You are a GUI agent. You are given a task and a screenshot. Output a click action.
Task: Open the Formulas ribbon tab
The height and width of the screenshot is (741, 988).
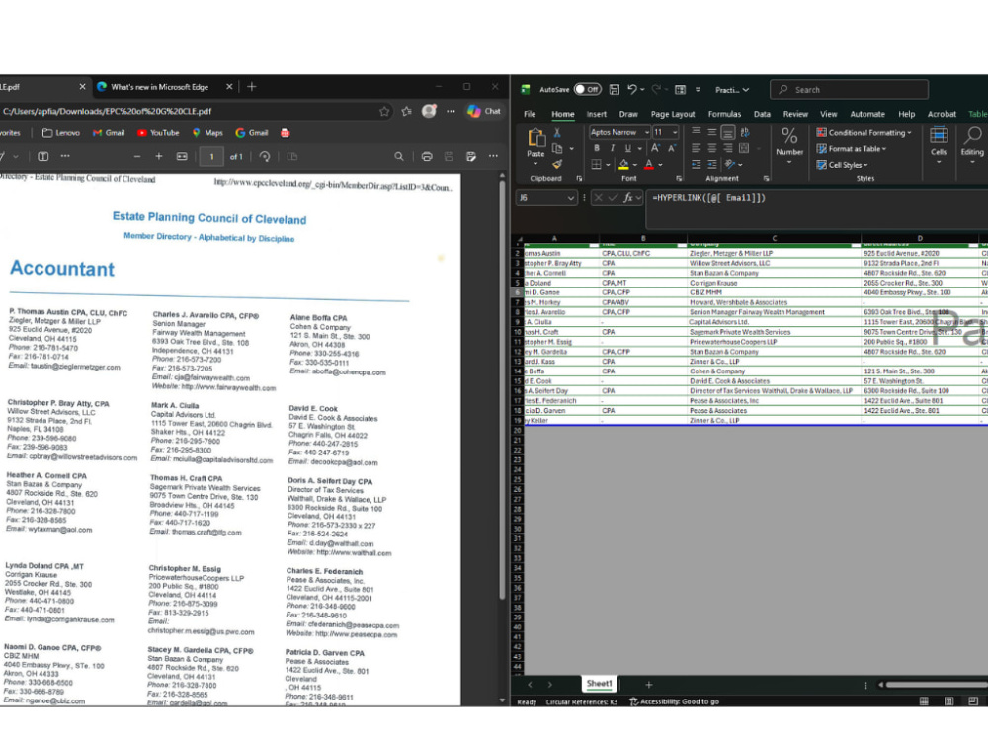click(724, 114)
